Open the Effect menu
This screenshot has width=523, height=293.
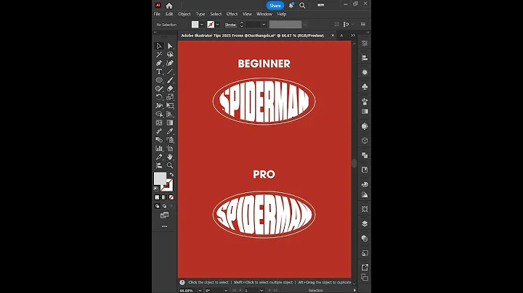point(232,14)
